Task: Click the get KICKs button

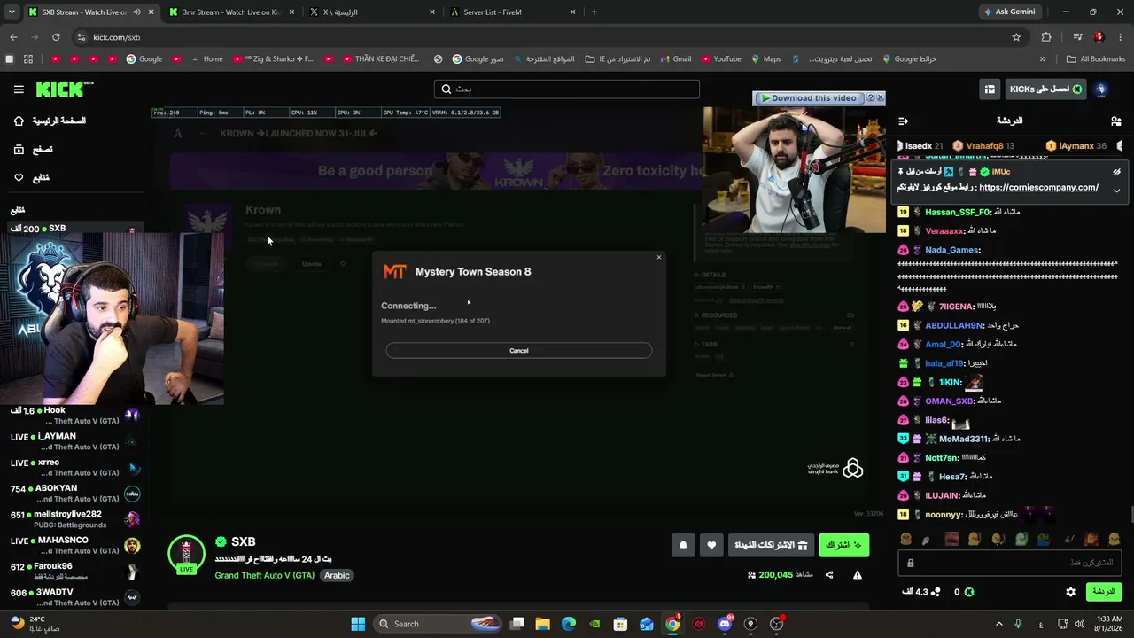Action: point(1045,89)
